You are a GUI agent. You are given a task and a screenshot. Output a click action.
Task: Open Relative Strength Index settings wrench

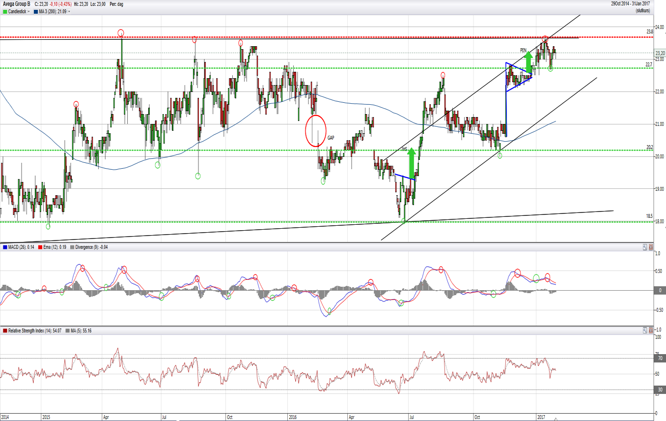[x=644, y=331]
